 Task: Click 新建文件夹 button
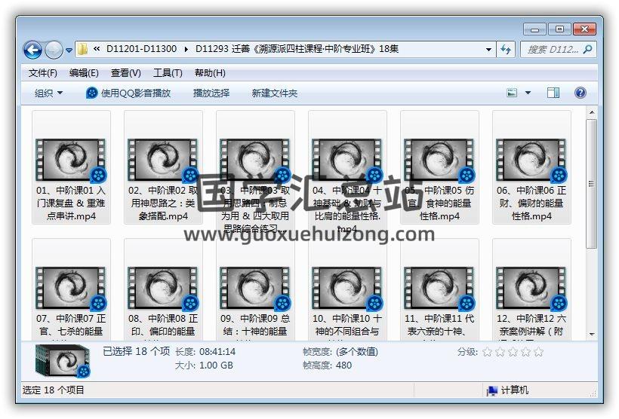[x=275, y=93]
